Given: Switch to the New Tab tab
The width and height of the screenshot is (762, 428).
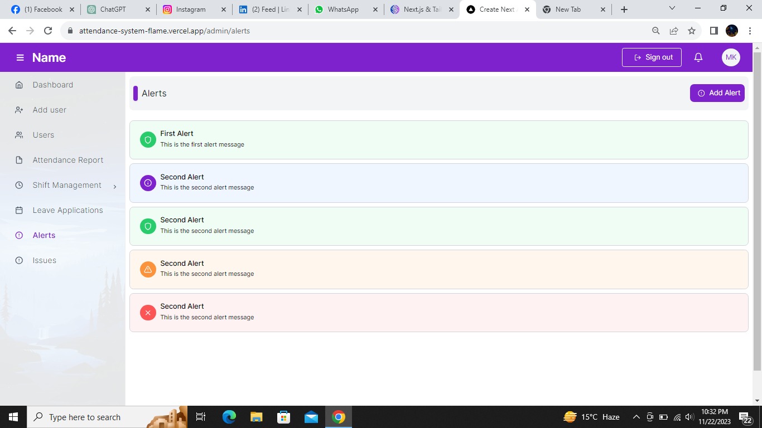Looking at the screenshot, I should click(x=573, y=9).
